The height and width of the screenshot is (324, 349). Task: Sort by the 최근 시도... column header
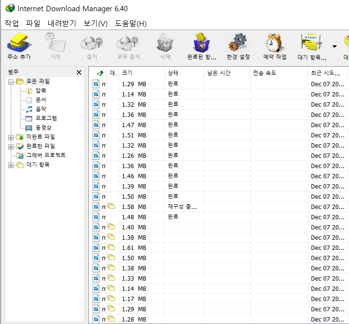click(328, 73)
